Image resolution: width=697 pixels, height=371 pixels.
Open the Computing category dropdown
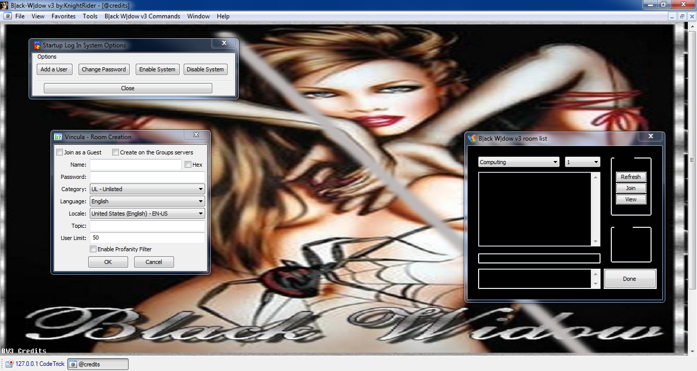(519, 162)
